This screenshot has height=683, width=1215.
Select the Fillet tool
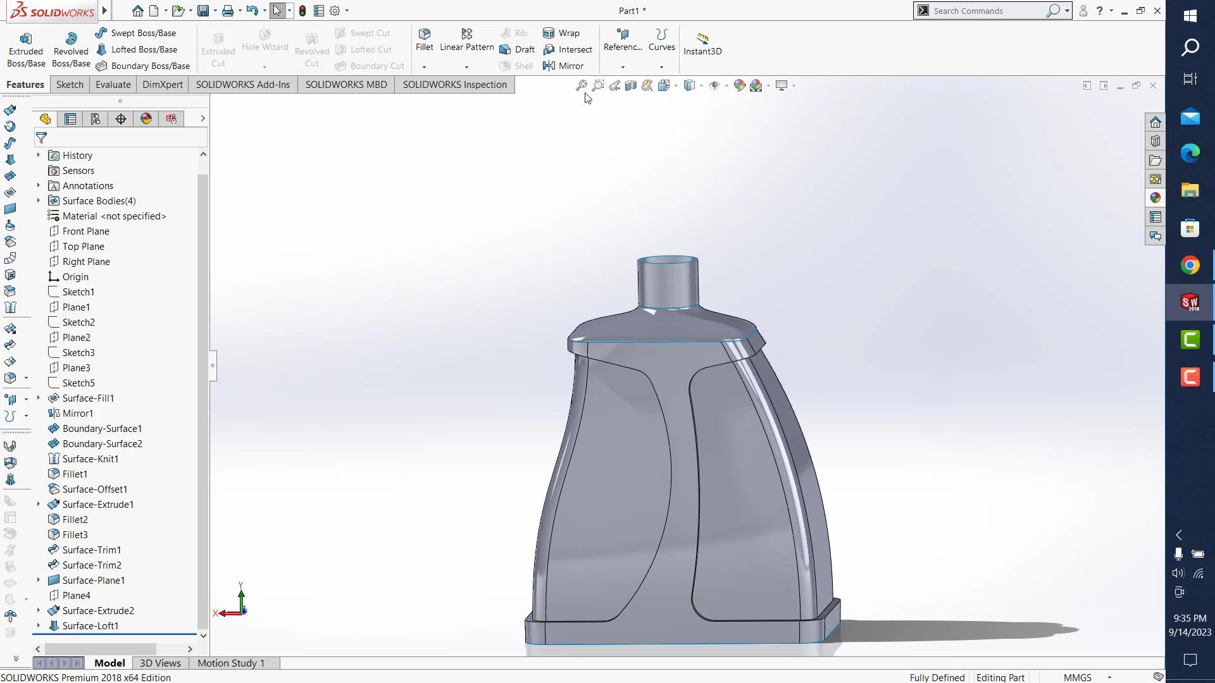424,41
